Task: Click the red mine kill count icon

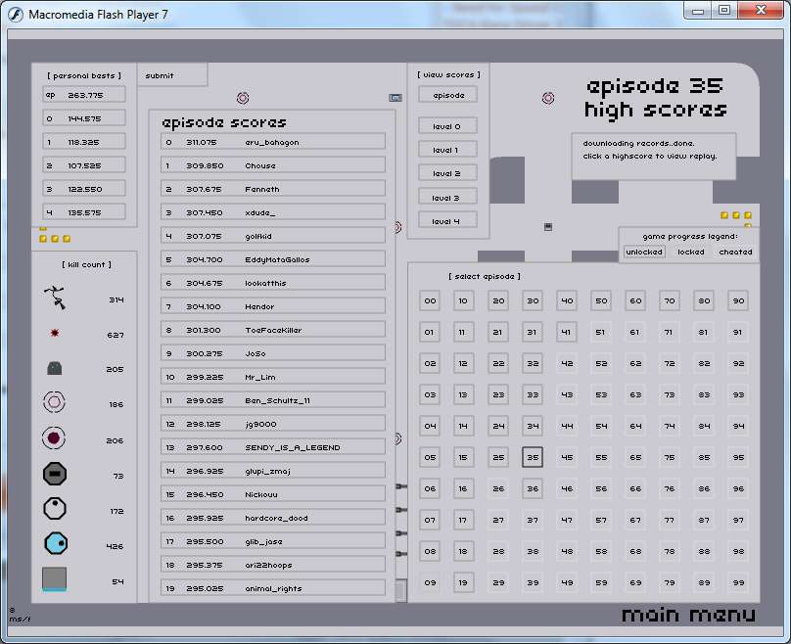Action: point(55,334)
